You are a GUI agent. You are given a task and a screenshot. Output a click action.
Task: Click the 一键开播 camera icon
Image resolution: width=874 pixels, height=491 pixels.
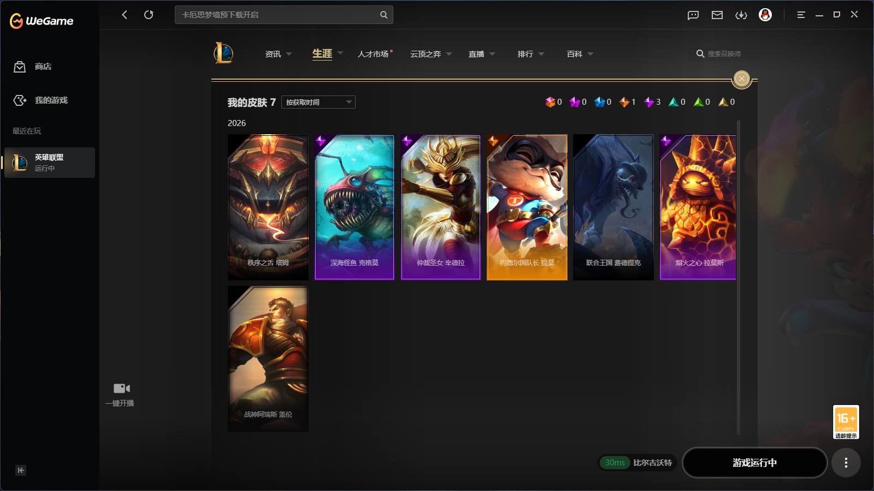(121, 388)
